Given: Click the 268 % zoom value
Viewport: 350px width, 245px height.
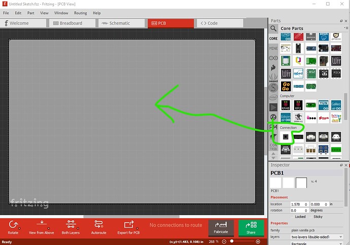Looking at the screenshot, I should (x=214, y=241).
